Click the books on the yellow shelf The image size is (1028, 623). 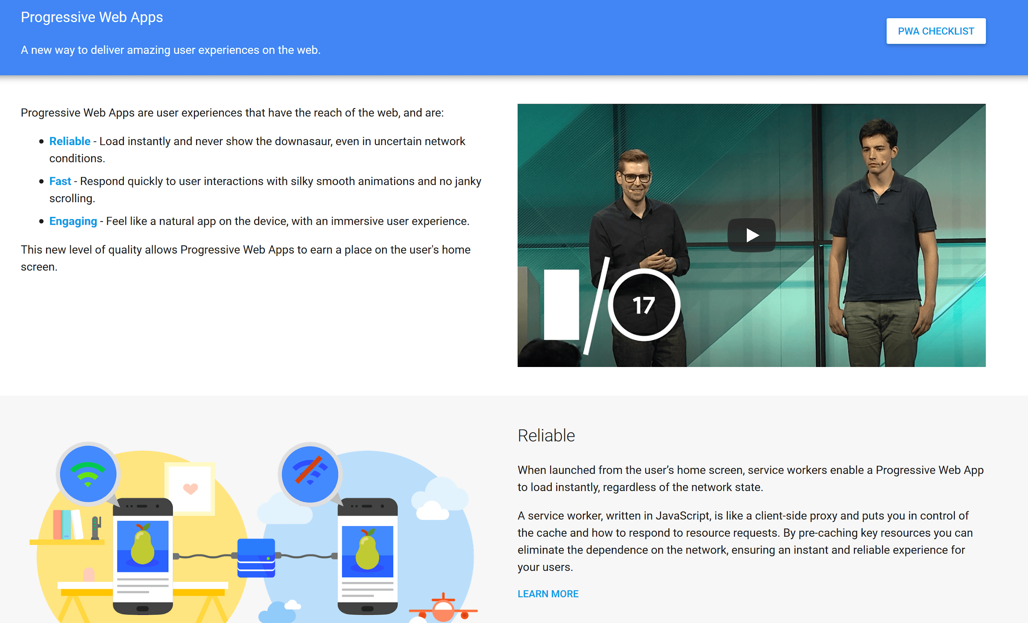(68, 524)
